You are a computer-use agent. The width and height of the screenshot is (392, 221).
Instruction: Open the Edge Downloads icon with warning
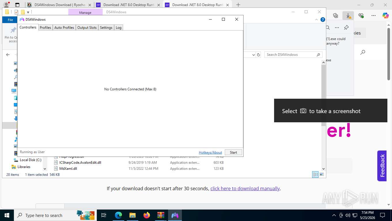pos(348,16)
